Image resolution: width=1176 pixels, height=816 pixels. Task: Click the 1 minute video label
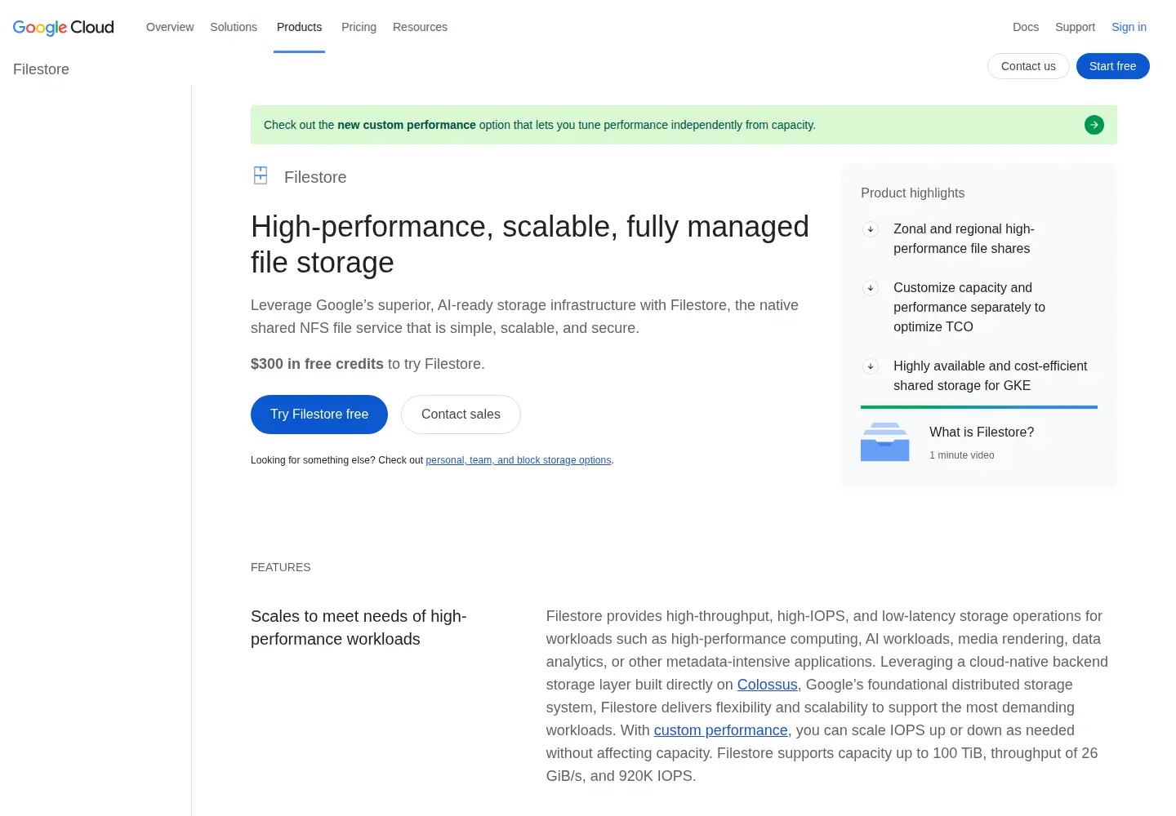click(961, 455)
